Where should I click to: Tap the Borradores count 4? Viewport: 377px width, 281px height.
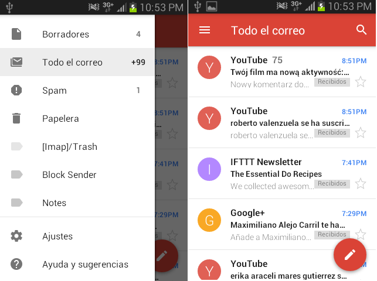138,34
